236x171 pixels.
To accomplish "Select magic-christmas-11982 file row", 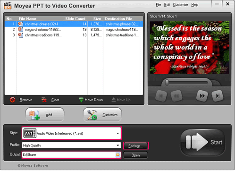I will (x=74, y=29).
